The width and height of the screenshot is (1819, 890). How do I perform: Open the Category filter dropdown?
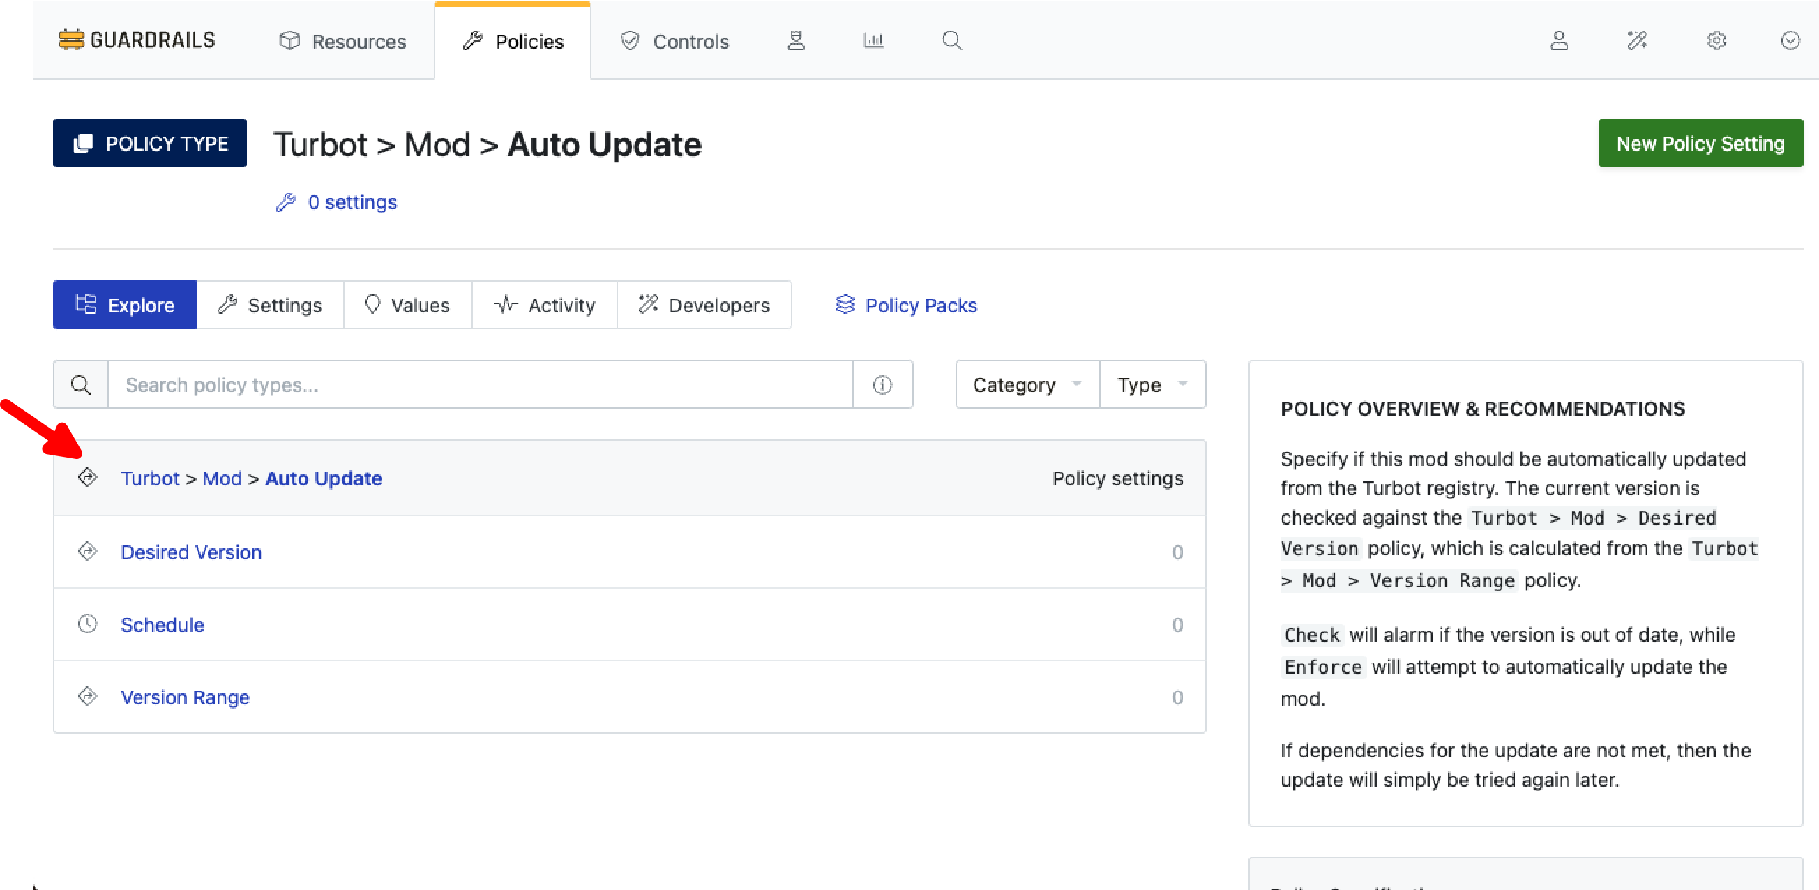pos(1027,385)
